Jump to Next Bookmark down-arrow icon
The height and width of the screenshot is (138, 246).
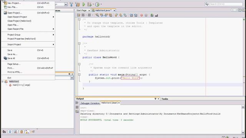point(121,15)
